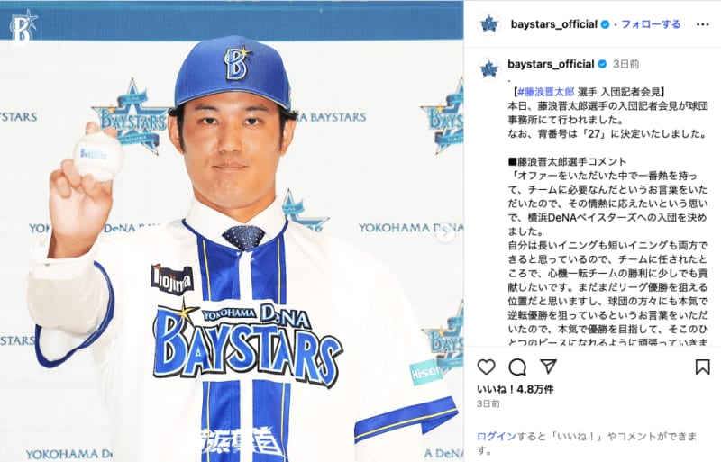Click the avatar beside the caption
Screen dimensions: 721x462
(488, 69)
